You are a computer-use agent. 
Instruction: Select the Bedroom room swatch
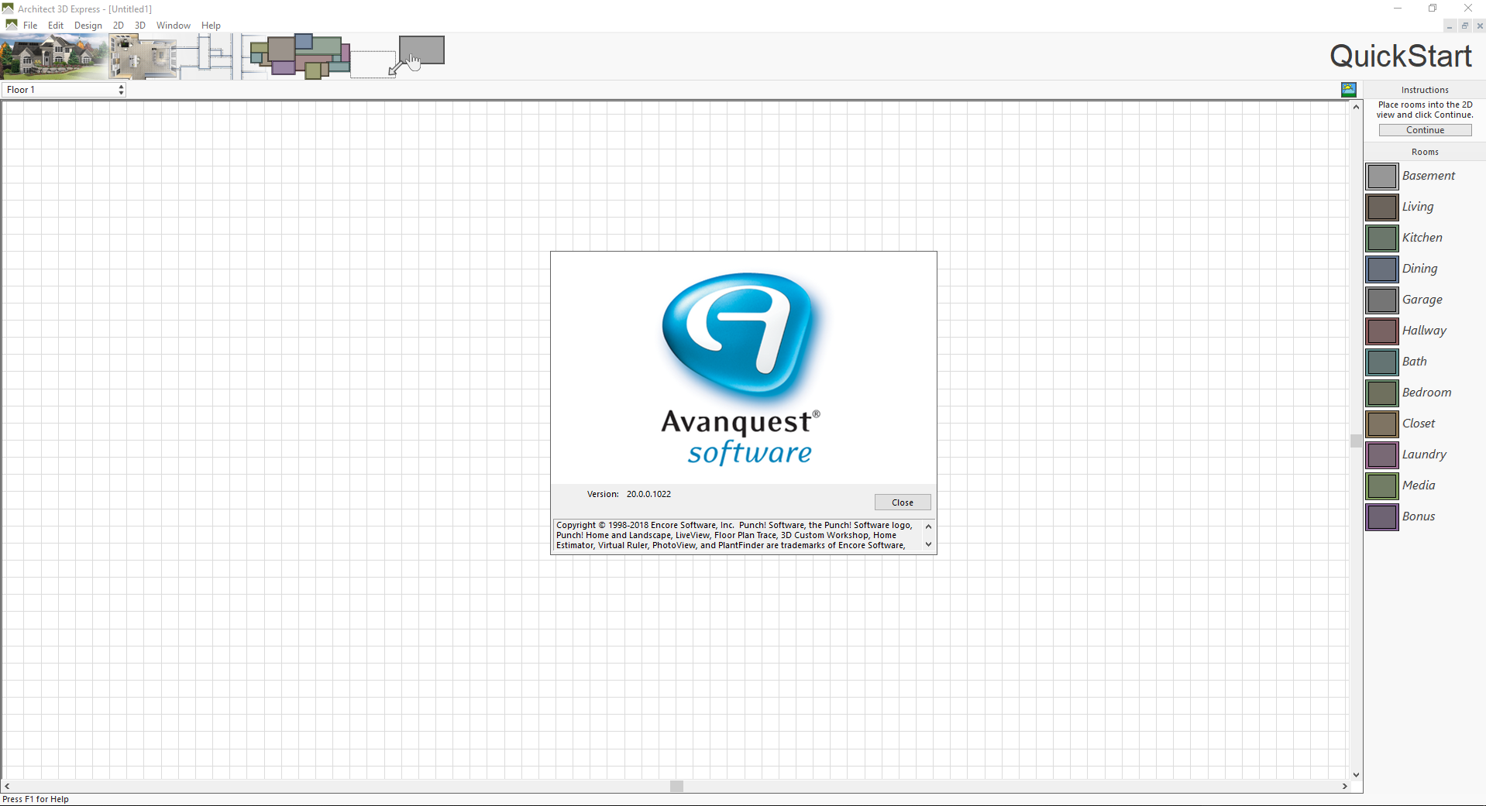coord(1382,393)
